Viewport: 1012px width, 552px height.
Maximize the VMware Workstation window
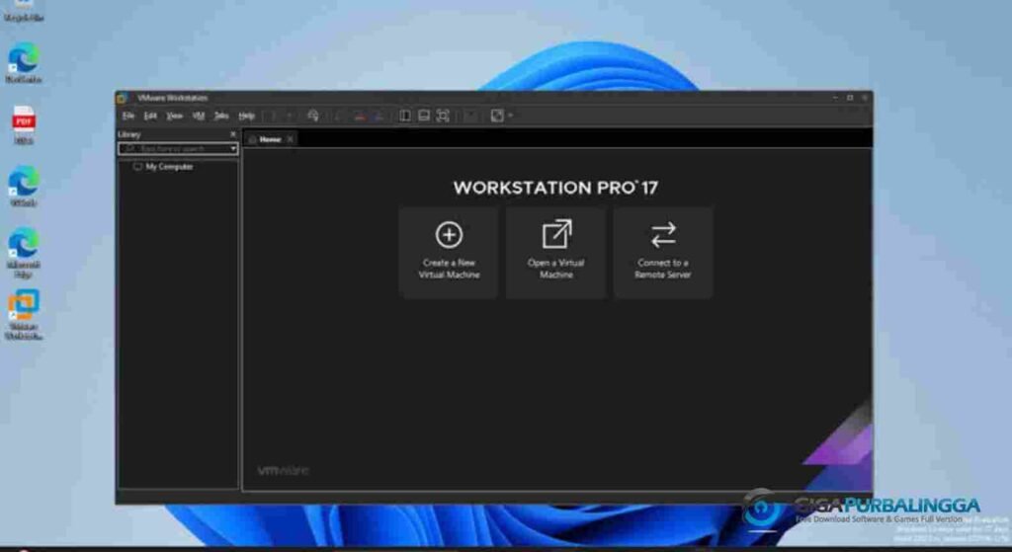click(850, 98)
